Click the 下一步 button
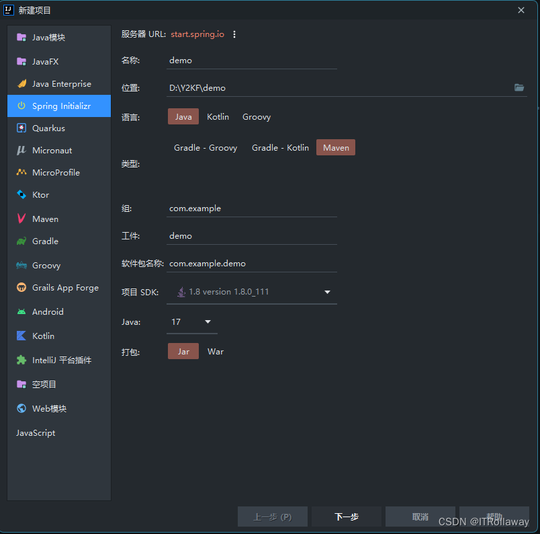 click(x=346, y=517)
